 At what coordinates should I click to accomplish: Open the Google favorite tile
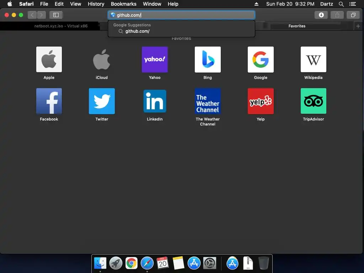pyautogui.click(x=261, y=59)
